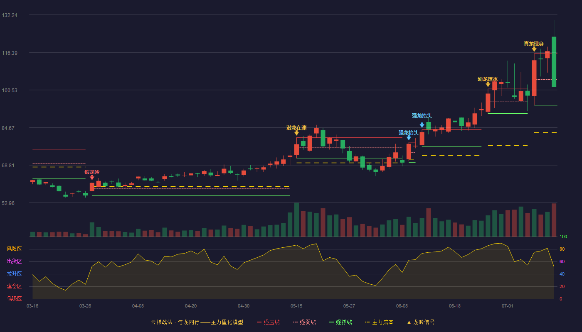The image size is (582, 332).
Task: Click the blue 40 indicator axis value
Action: pos(562,274)
